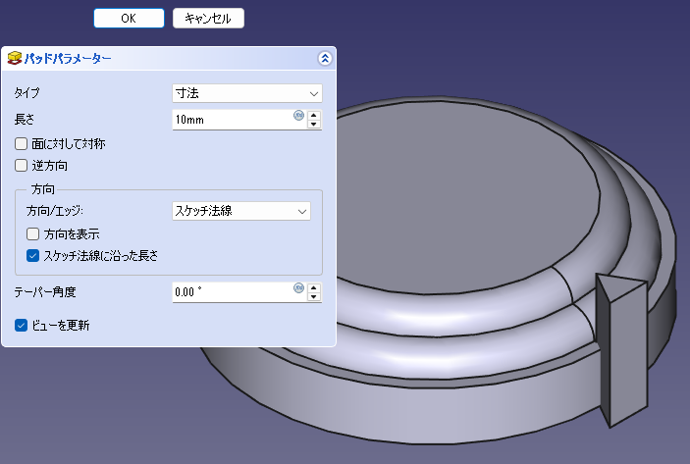The width and height of the screenshot is (690, 464).
Task: Disable ビューを更新 checkbox
Action: 22,325
